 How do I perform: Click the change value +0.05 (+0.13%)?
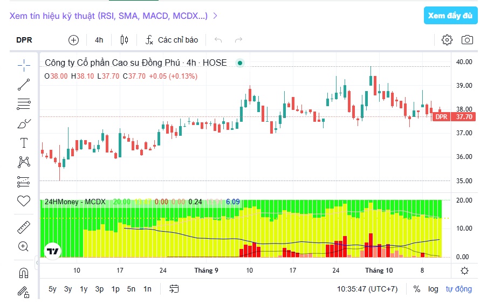[x=173, y=76]
